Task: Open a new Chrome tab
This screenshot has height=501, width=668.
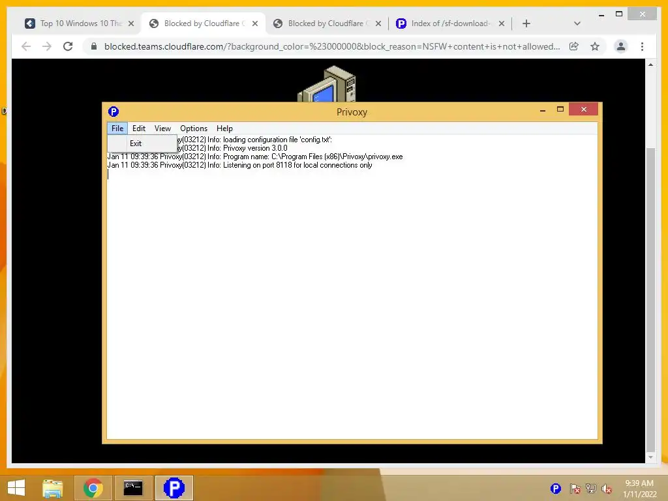Action: coord(526,23)
